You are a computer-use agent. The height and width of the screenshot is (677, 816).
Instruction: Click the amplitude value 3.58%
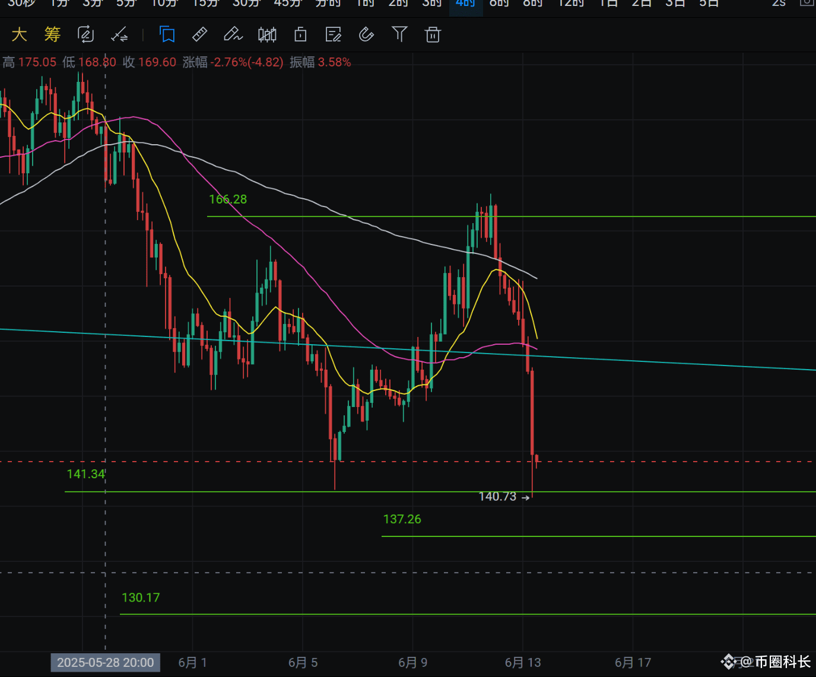click(335, 62)
